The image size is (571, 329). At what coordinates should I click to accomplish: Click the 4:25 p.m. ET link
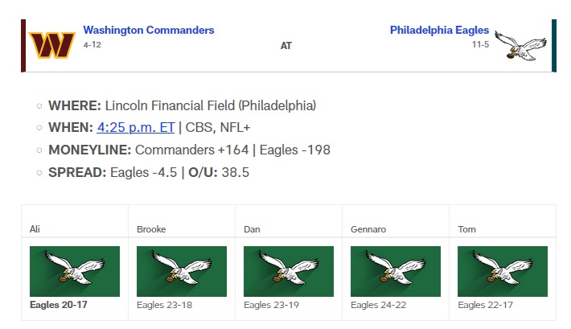tap(136, 127)
